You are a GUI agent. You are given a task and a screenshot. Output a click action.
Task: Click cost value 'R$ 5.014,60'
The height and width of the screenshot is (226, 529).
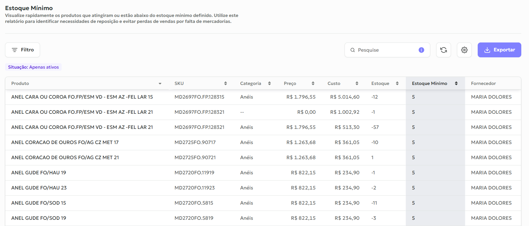coord(345,97)
